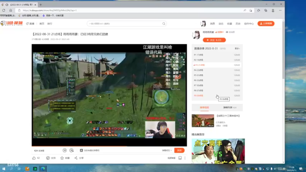The image size is (306, 172).
Task: Click the mini-player window icon below video
Action: point(180,158)
